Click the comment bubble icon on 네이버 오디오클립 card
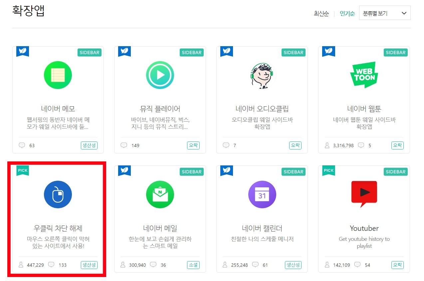This screenshot has width=424, height=281. click(226, 145)
